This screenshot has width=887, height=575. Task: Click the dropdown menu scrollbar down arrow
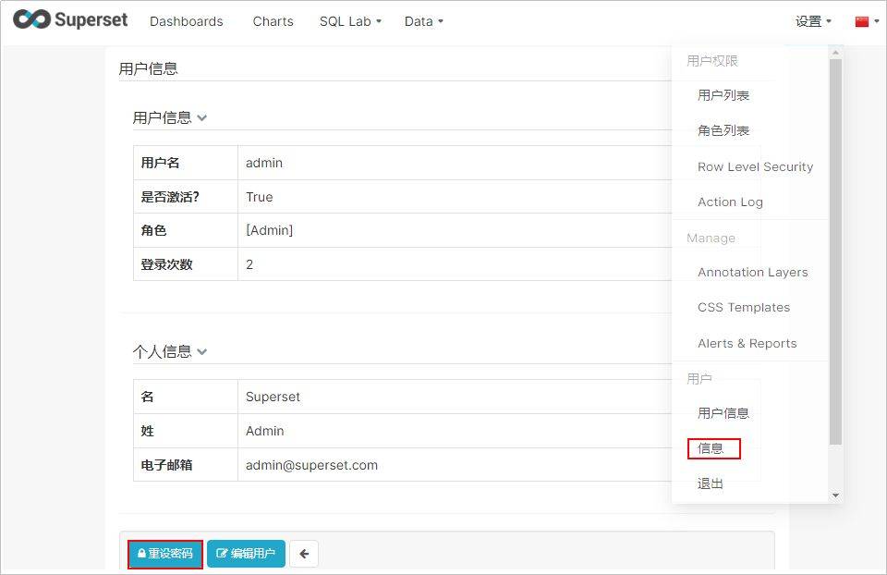pos(836,495)
